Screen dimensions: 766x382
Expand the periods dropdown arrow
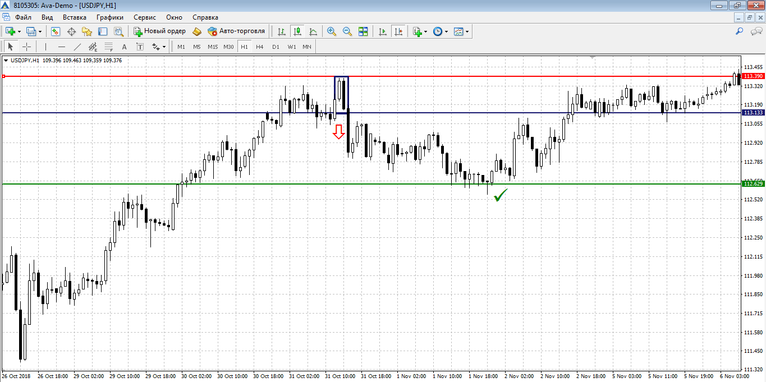click(x=447, y=32)
